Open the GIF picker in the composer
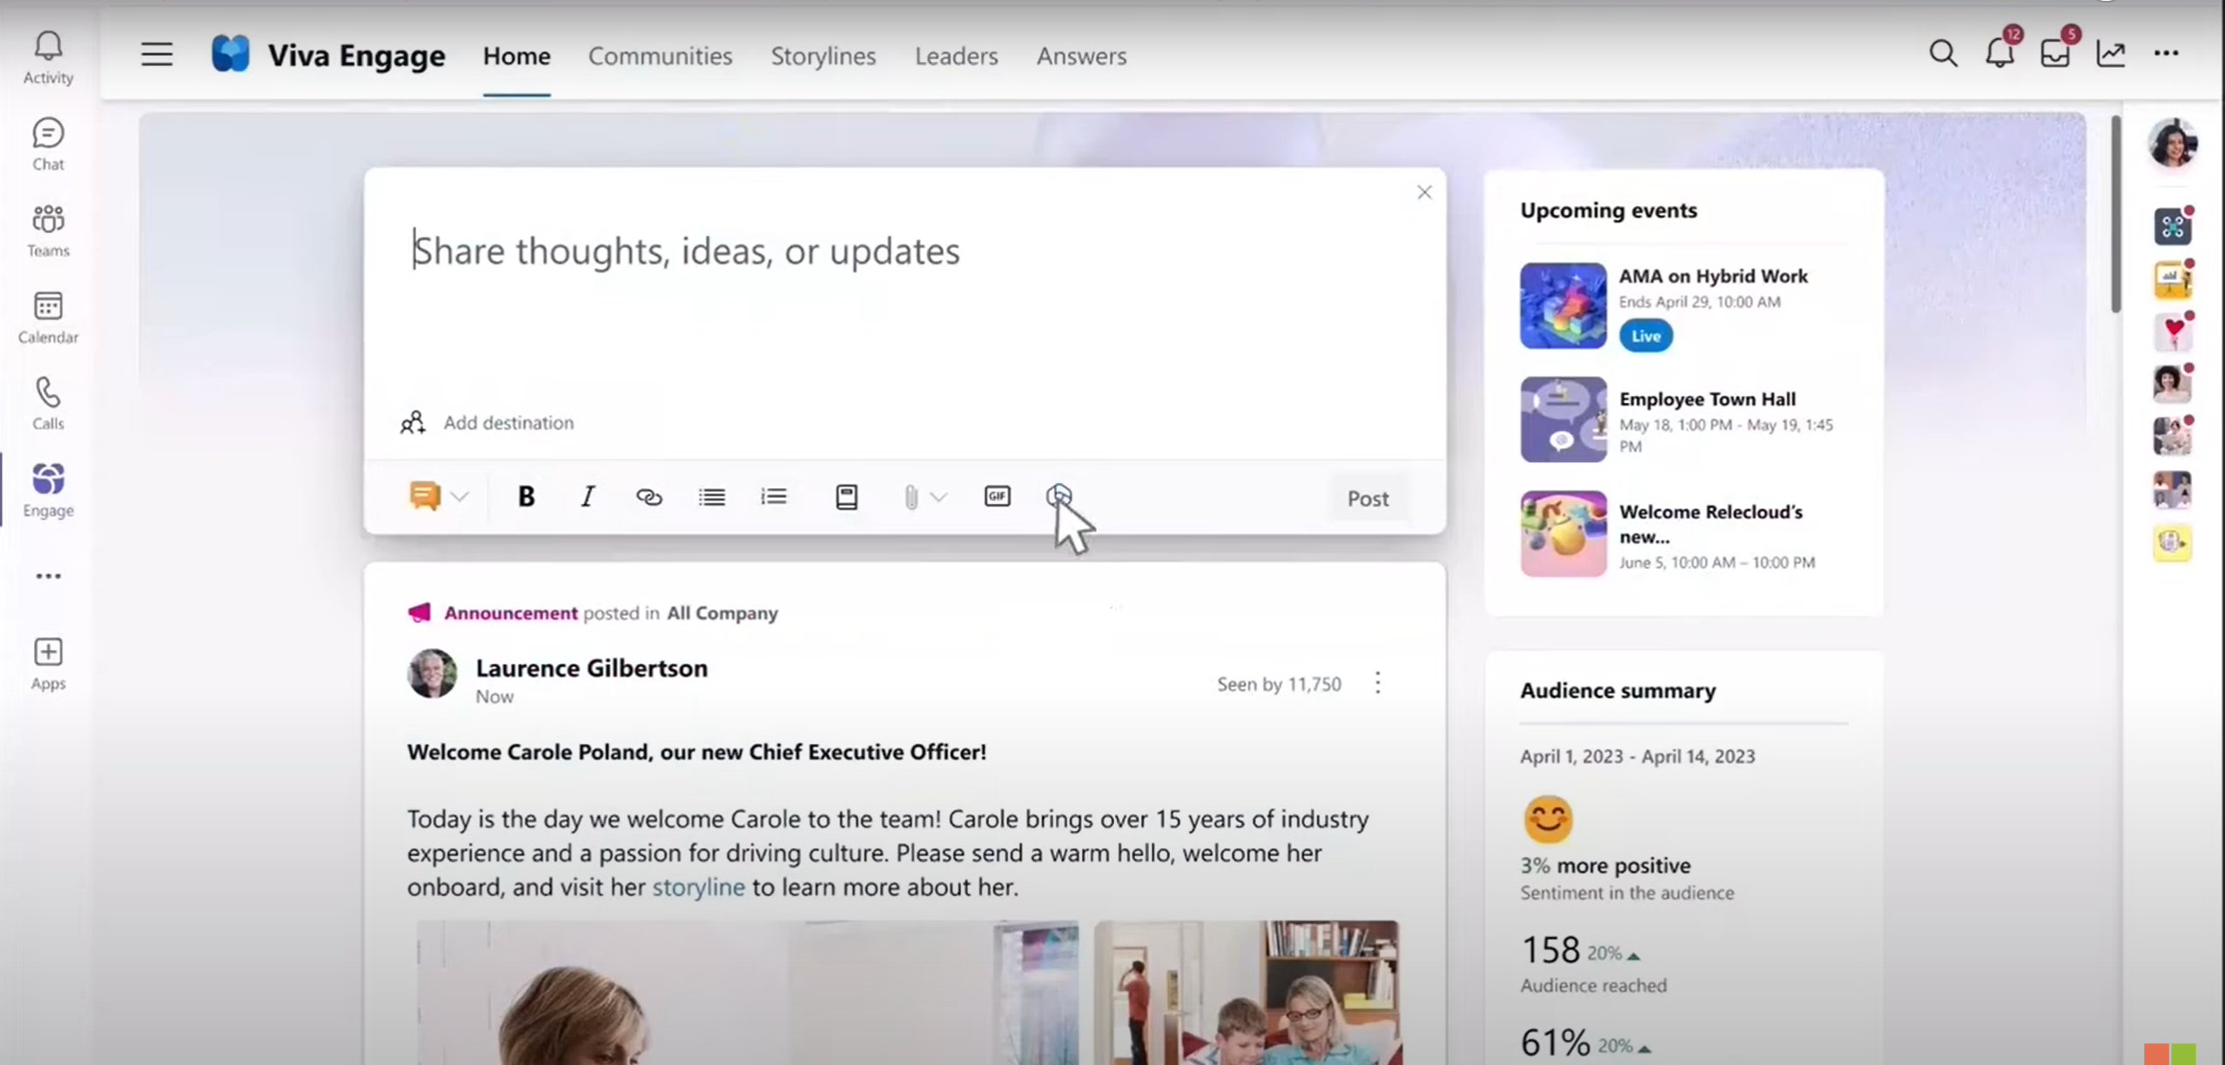This screenshot has width=2225, height=1065. pyautogui.click(x=996, y=496)
